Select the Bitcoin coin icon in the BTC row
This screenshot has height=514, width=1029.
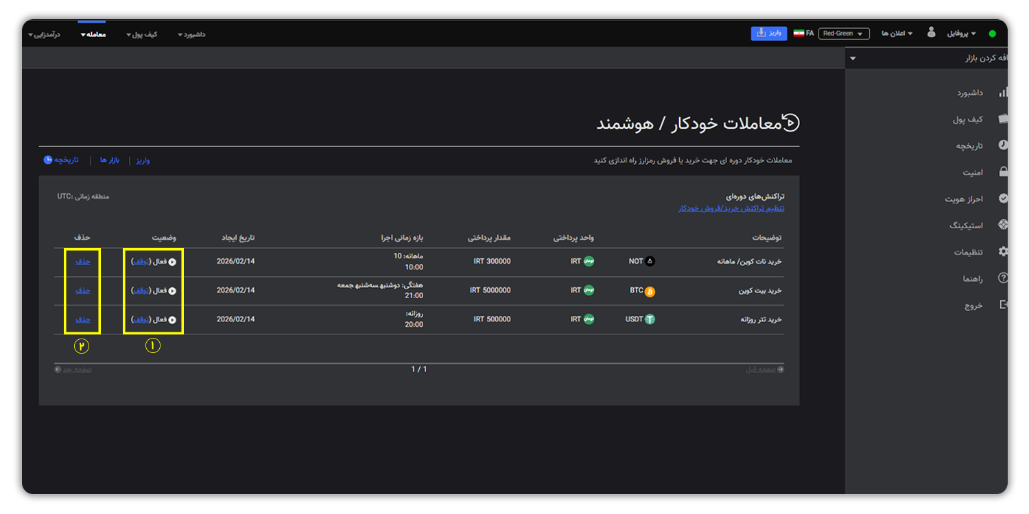coord(650,291)
